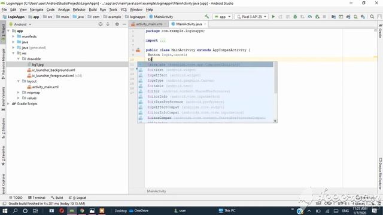Select the MainActivity.java editor tab
383x215 pixels.
pyautogui.click(x=189, y=24)
